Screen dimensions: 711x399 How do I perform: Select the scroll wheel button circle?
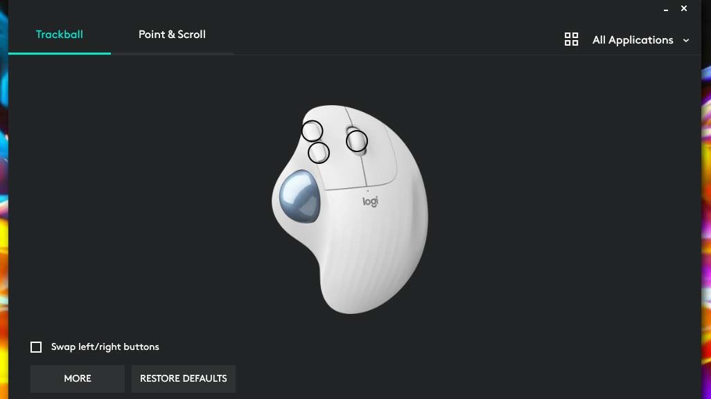coord(357,140)
